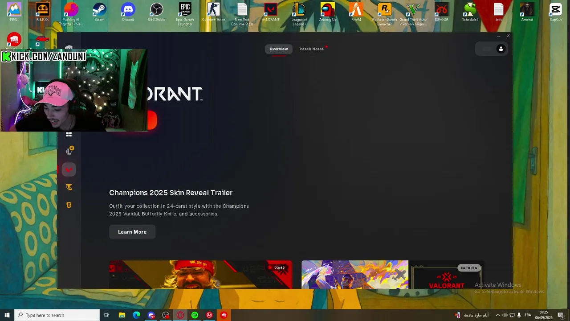This screenshot has width=570, height=321.
Task: Open Pushing It! Together desktop shortcut
Action: 71,14
